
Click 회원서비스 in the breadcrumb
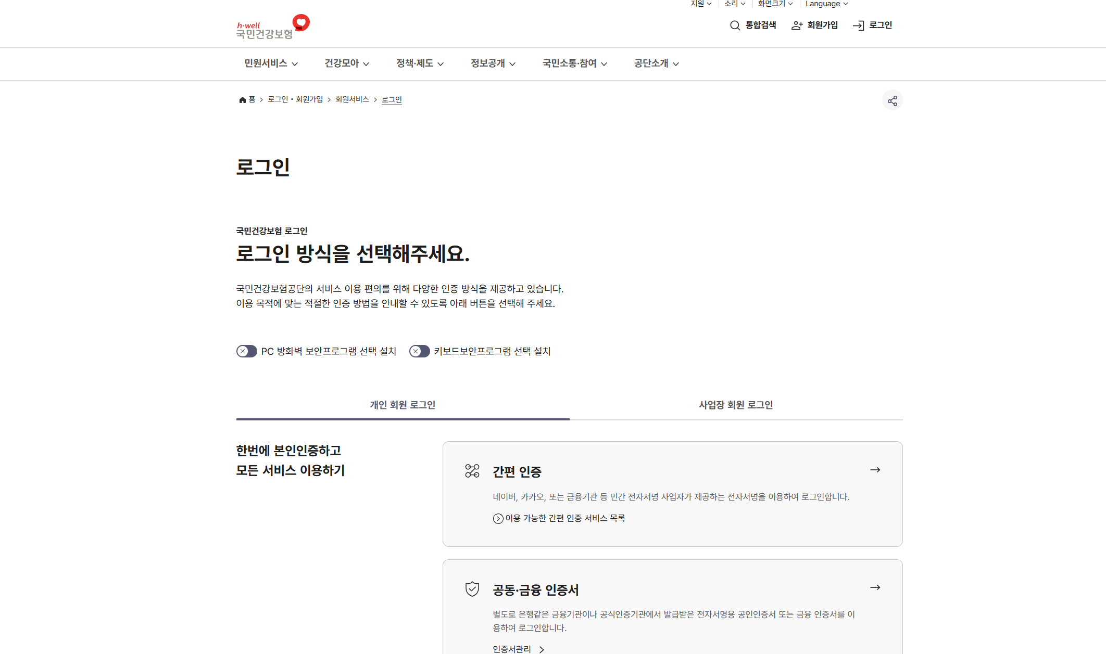pyautogui.click(x=352, y=99)
